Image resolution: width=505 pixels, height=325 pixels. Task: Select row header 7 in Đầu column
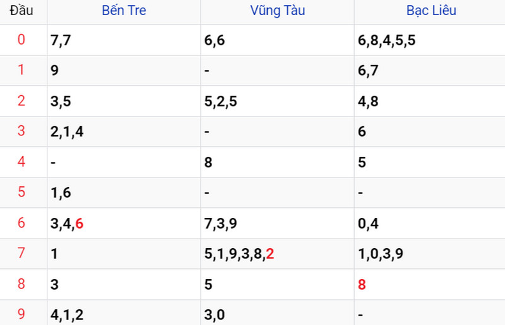(21, 253)
